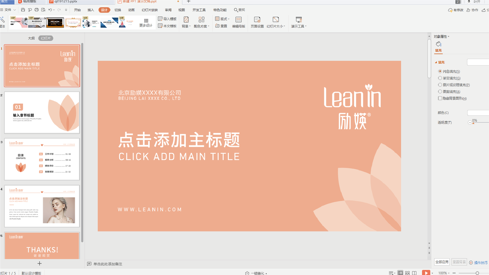Start slideshow with orange play button
The width and height of the screenshot is (489, 275).
coord(426,273)
